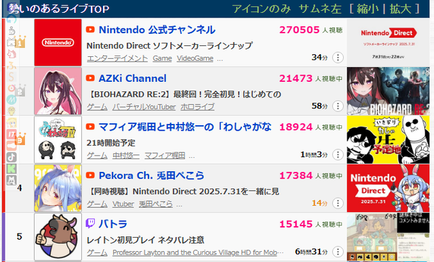
Task: Select the TikTok platform icon in sidebar
Action: point(12,157)
